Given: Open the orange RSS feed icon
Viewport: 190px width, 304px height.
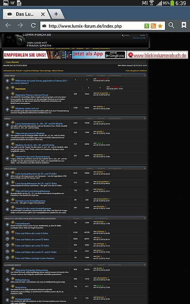Looking at the screenshot, I should pos(153,26).
